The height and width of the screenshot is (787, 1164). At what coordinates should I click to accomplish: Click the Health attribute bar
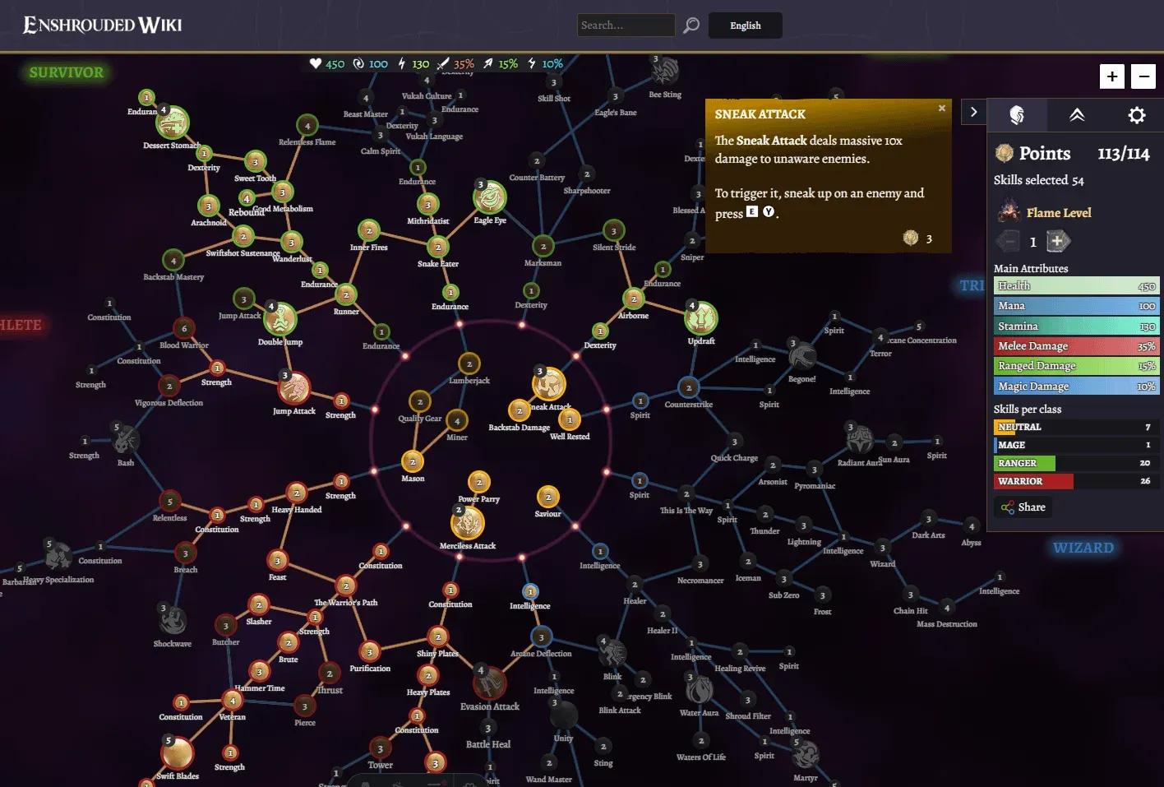1075,285
